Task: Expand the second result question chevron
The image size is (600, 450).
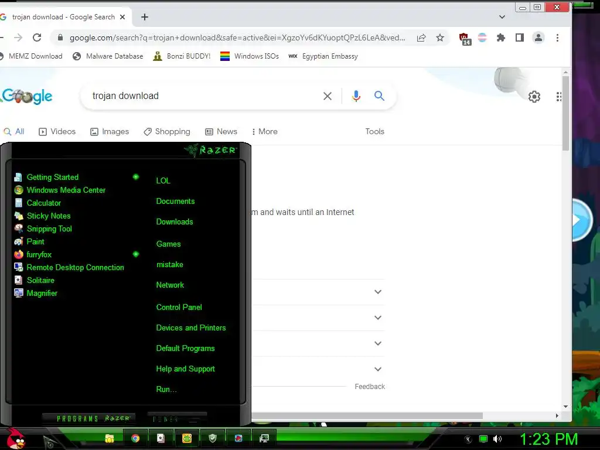Action: click(x=378, y=318)
